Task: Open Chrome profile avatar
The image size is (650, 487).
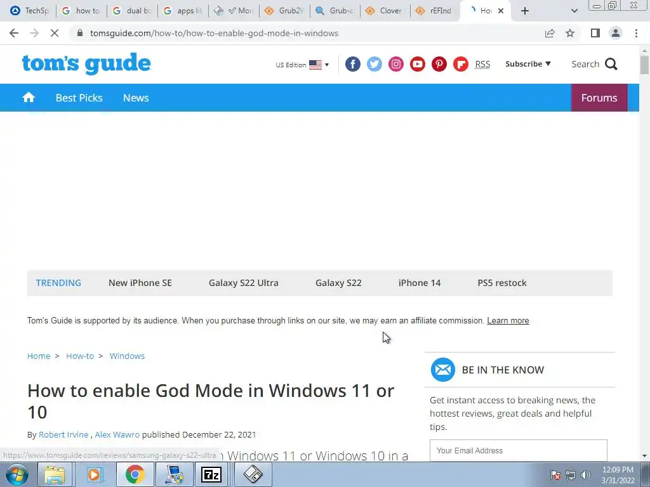Action: pyautogui.click(x=616, y=33)
